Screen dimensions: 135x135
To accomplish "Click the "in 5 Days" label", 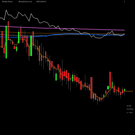I will pyautogui.click(x=130, y=113).
